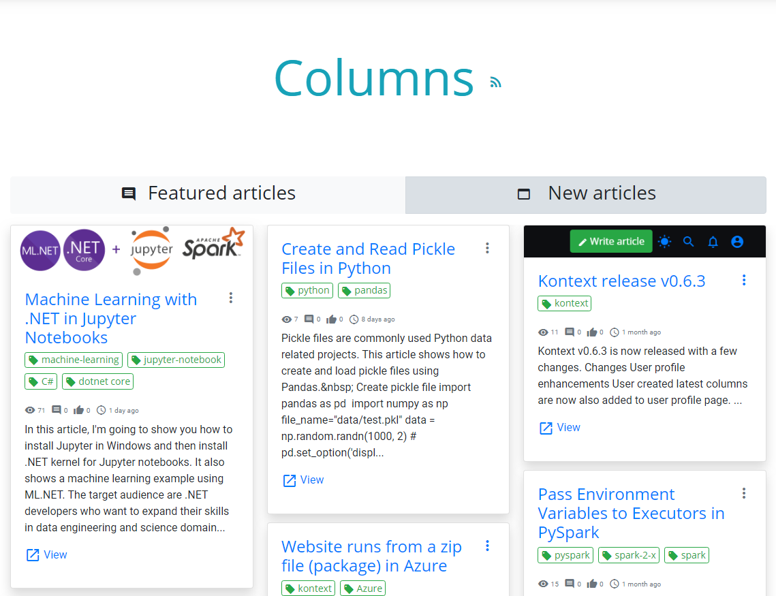Image resolution: width=776 pixels, height=596 pixels.
Task: Select the dotnet core tag
Action: 97,381
